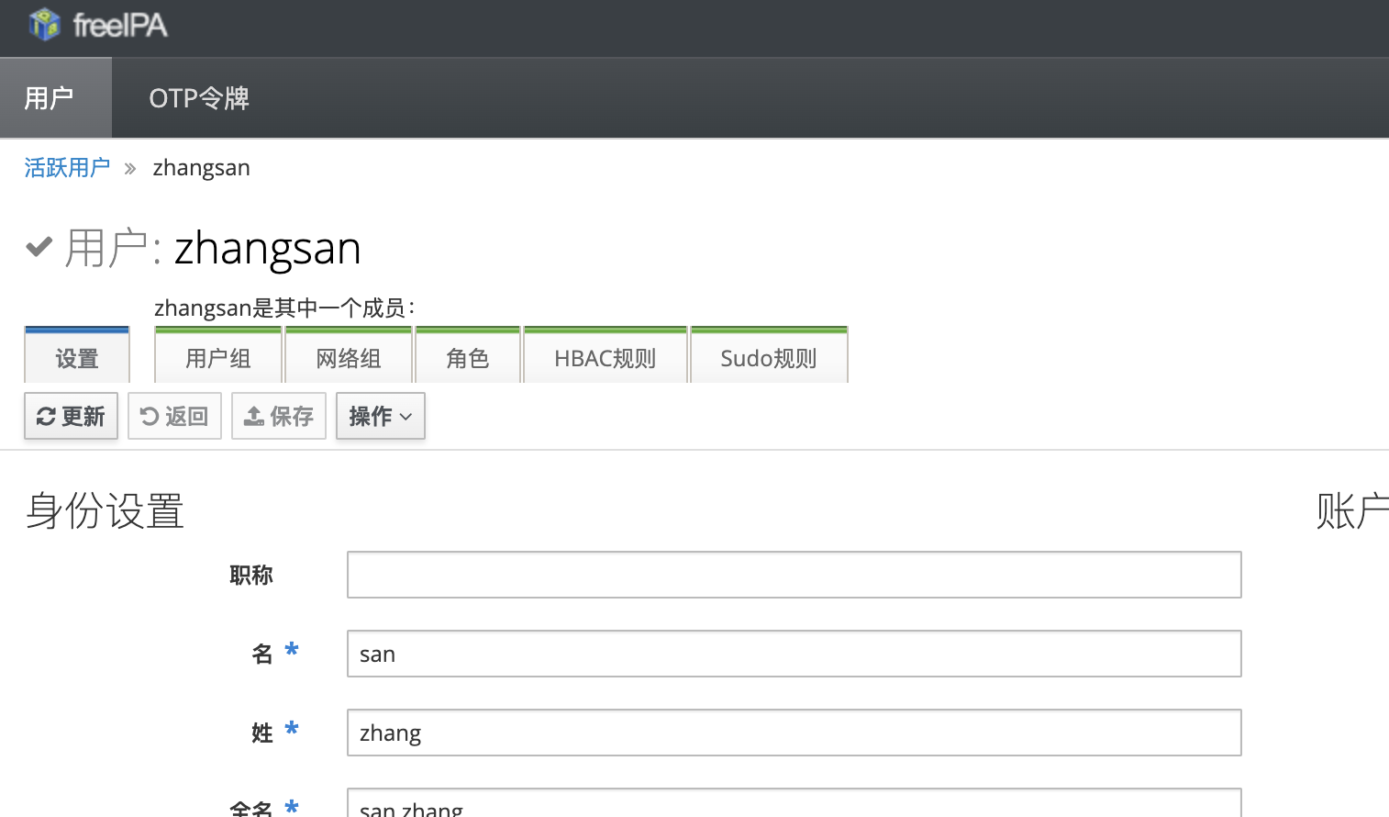Image resolution: width=1389 pixels, height=817 pixels.
Task: Click the checkmark icon beside user title
Action: coord(39,247)
